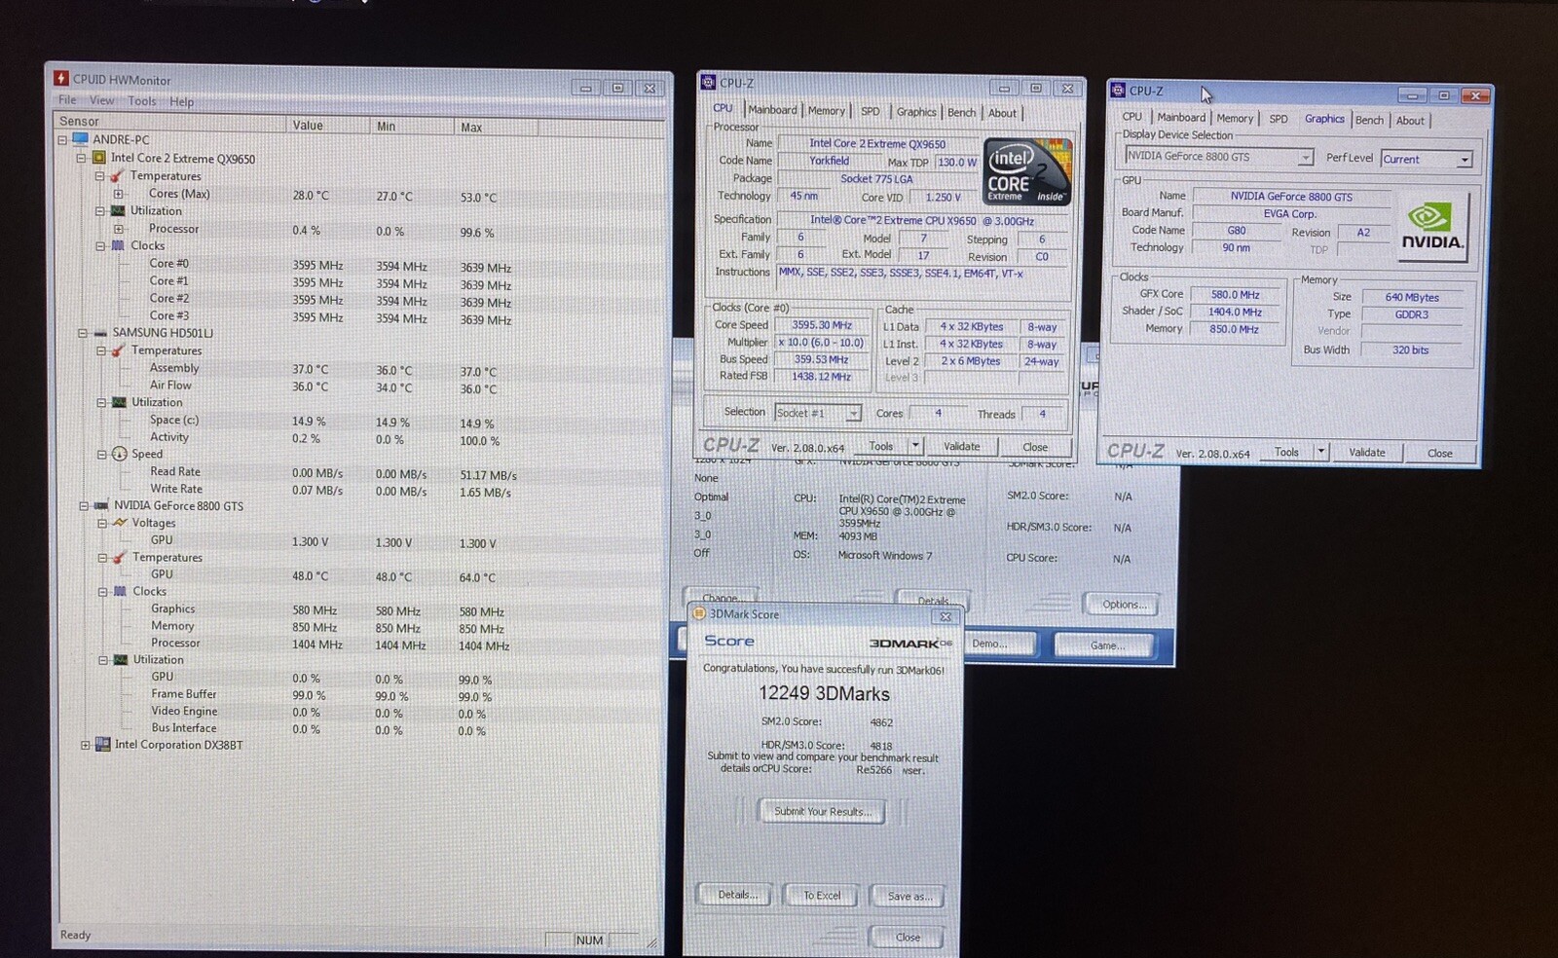Click the Game button in 3DMark06 window
Screen dimensions: 1558x958
[1106, 645]
